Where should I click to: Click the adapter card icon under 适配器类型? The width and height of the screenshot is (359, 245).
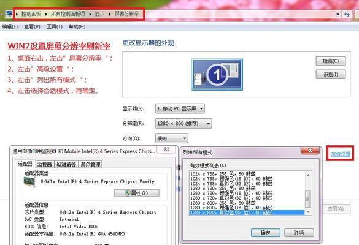coord(29,183)
